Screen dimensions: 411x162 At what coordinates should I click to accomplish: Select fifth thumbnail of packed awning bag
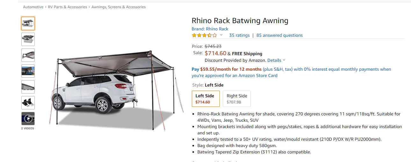(28, 87)
